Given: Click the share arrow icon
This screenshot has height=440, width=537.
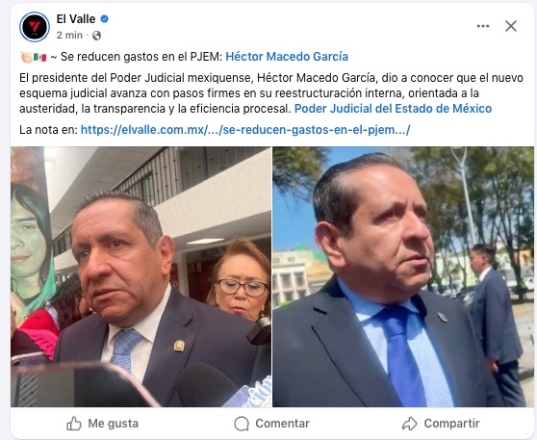Looking at the screenshot, I should [409, 424].
